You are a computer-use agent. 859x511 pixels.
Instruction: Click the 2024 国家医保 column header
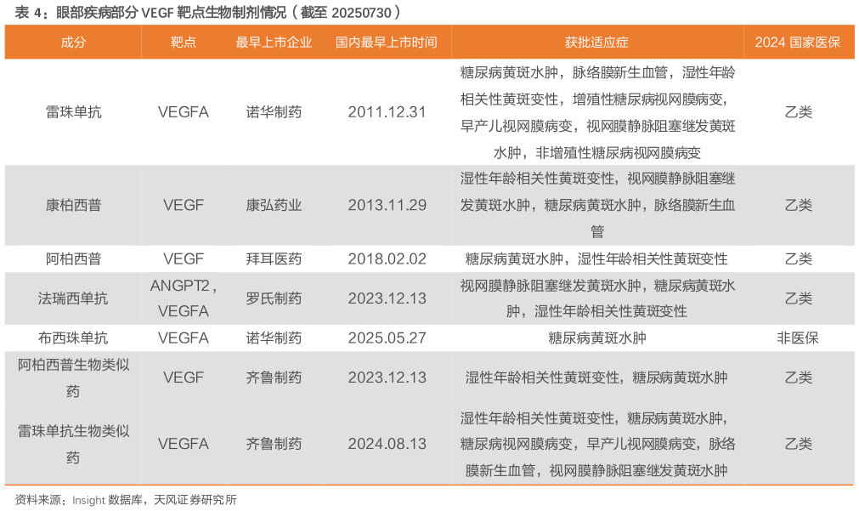794,41
